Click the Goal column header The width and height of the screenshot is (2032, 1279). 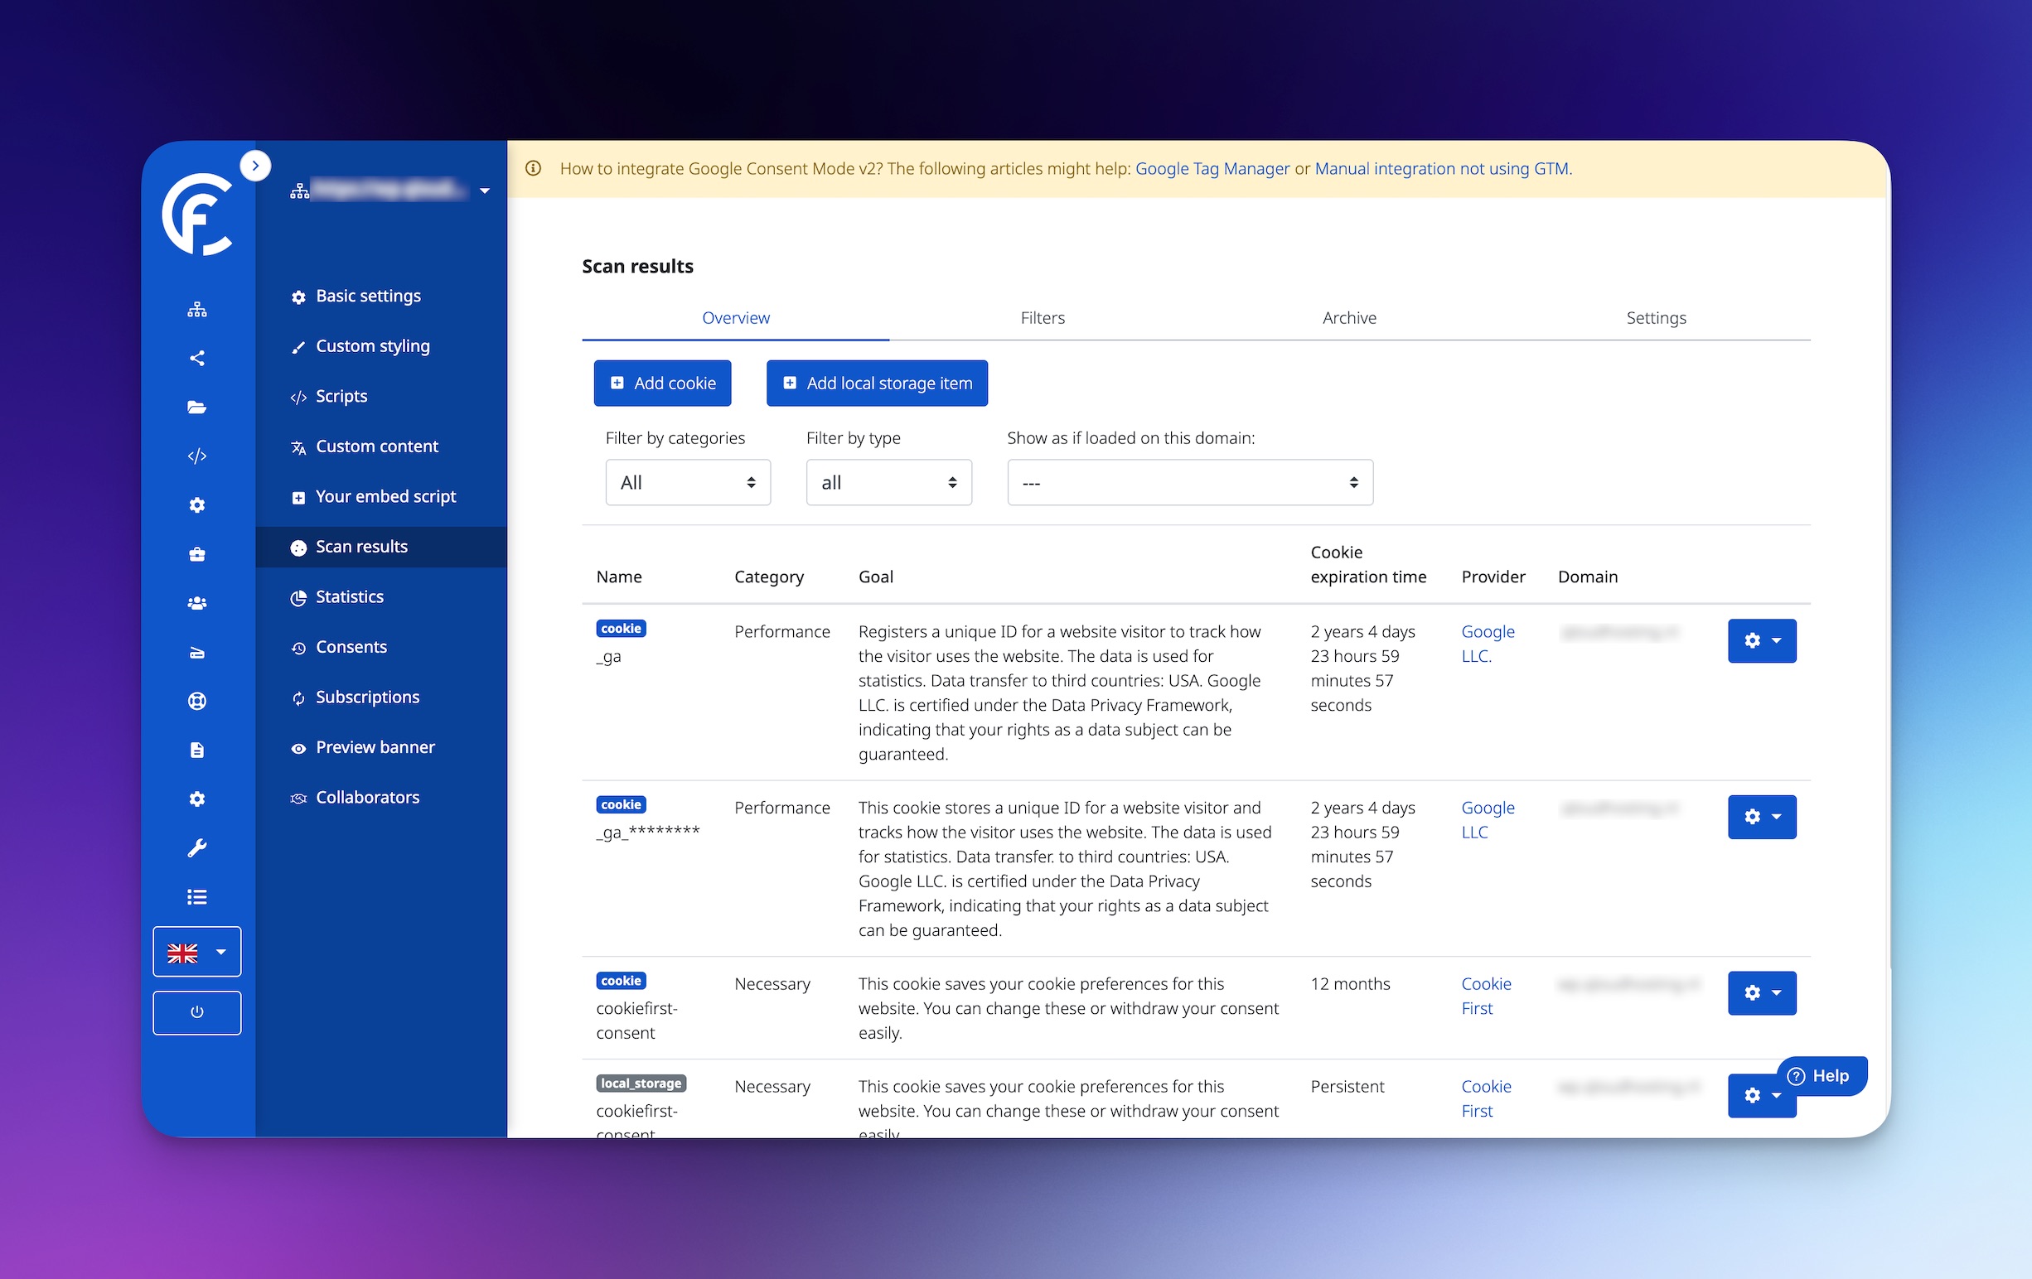coord(876,577)
